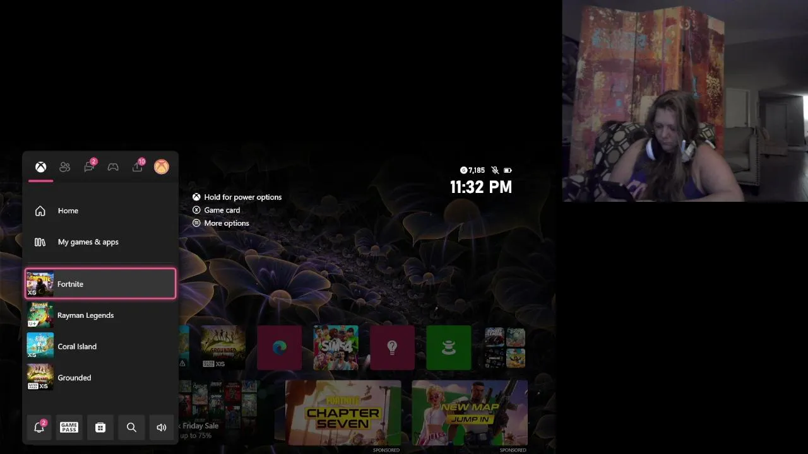Open the lightbulb tips tile
The height and width of the screenshot is (454, 808).
click(x=392, y=347)
